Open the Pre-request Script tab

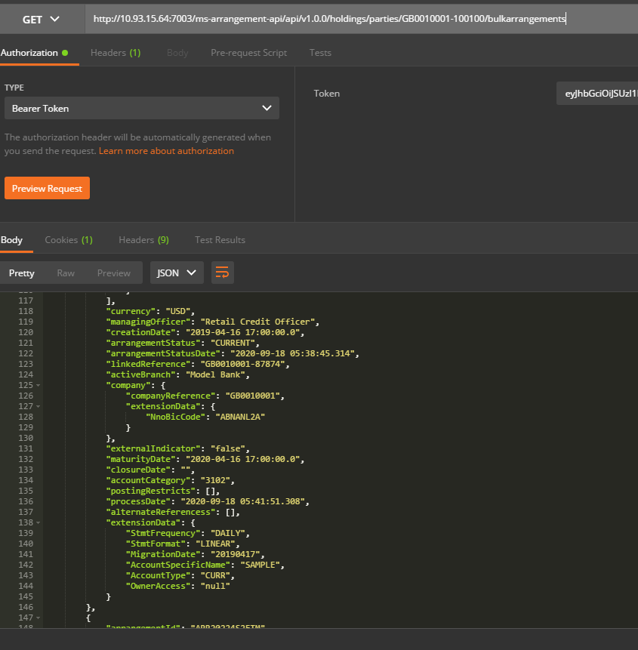(248, 53)
